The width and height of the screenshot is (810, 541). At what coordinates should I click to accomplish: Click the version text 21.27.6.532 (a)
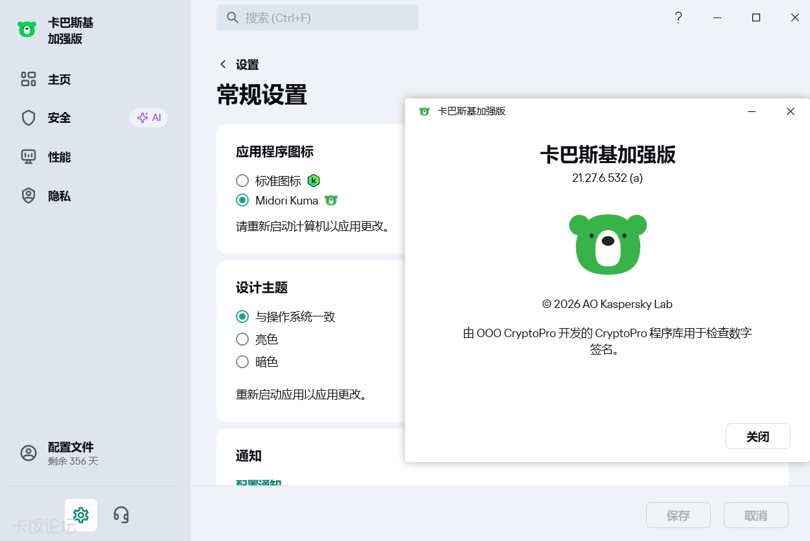[x=608, y=178]
